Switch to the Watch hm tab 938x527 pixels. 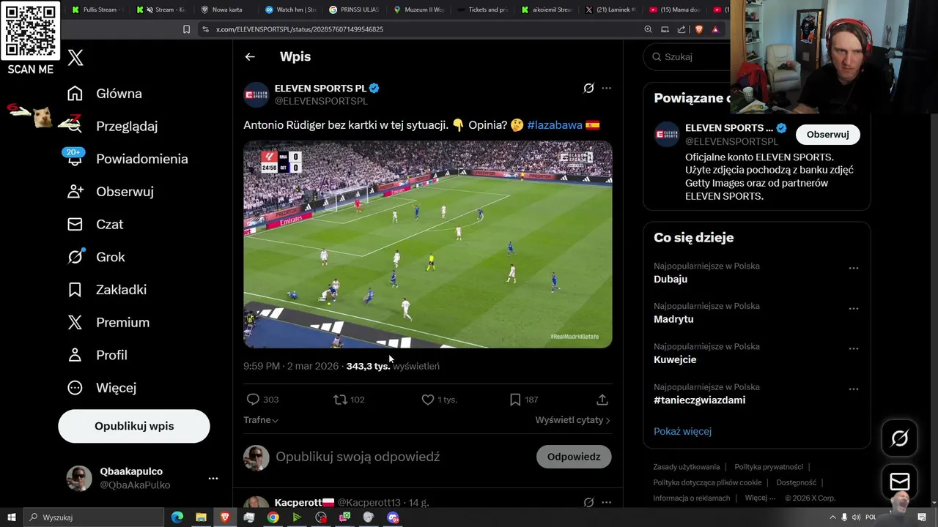pyautogui.click(x=290, y=10)
